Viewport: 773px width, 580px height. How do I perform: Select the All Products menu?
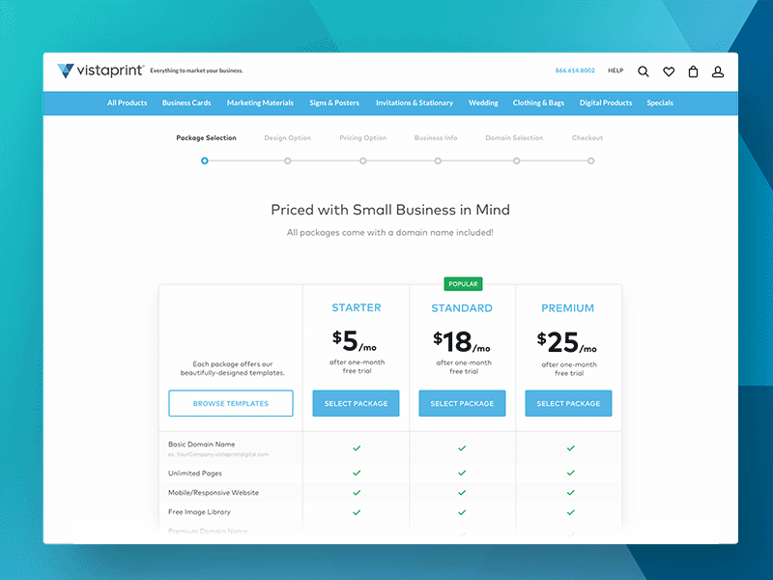pyautogui.click(x=127, y=102)
